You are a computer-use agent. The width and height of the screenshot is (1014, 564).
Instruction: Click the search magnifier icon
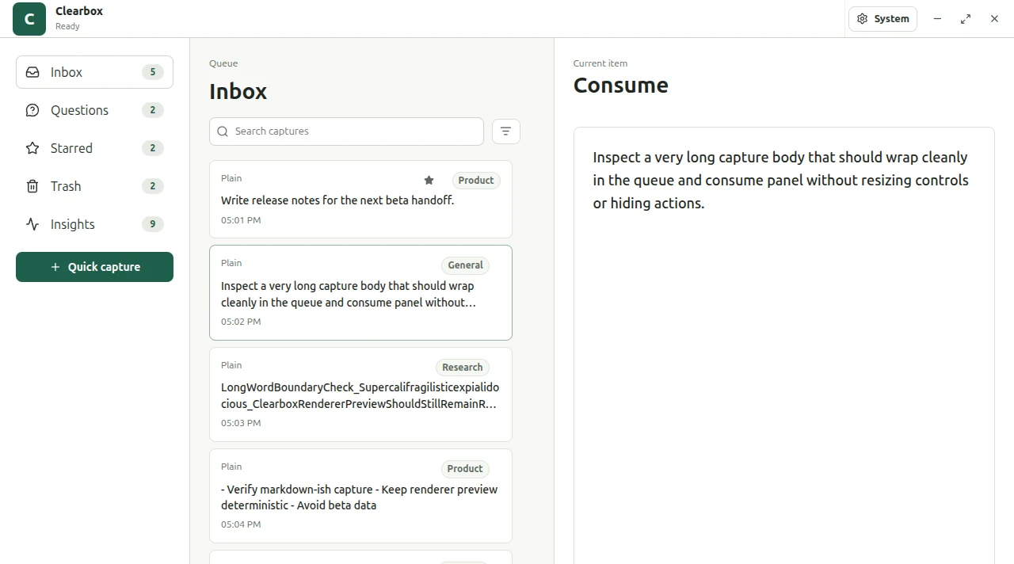(223, 131)
